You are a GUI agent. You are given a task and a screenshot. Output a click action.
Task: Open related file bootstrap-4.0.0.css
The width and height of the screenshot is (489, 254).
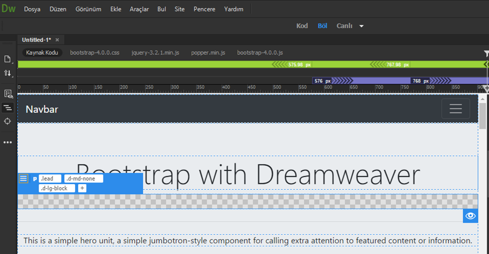coord(95,52)
